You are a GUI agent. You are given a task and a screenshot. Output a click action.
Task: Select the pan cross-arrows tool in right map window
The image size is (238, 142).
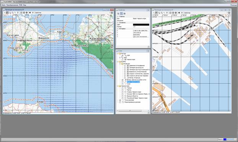tap(176, 13)
